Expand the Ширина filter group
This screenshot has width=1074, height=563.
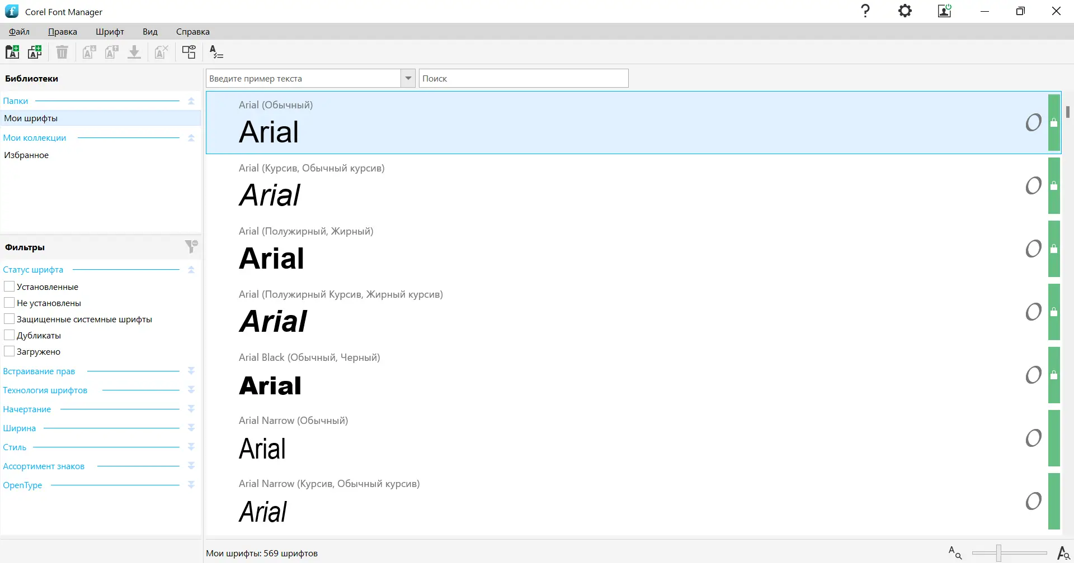pyautogui.click(x=191, y=428)
